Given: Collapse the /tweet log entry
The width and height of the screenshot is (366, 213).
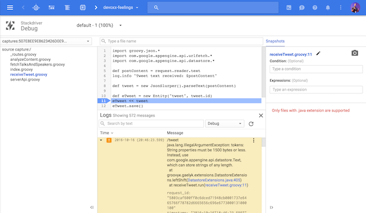Looking at the screenshot, I should coord(101,140).
